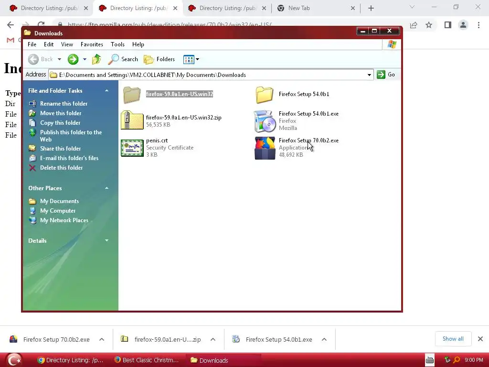The width and height of the screenshot is (489, 367).
Task: Open a new Chrome tab with plus
Action: [371, 9]
